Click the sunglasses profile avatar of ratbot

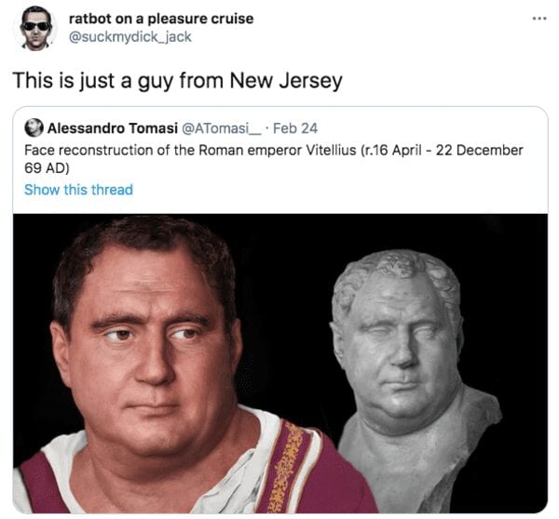(x=35, y=29)
